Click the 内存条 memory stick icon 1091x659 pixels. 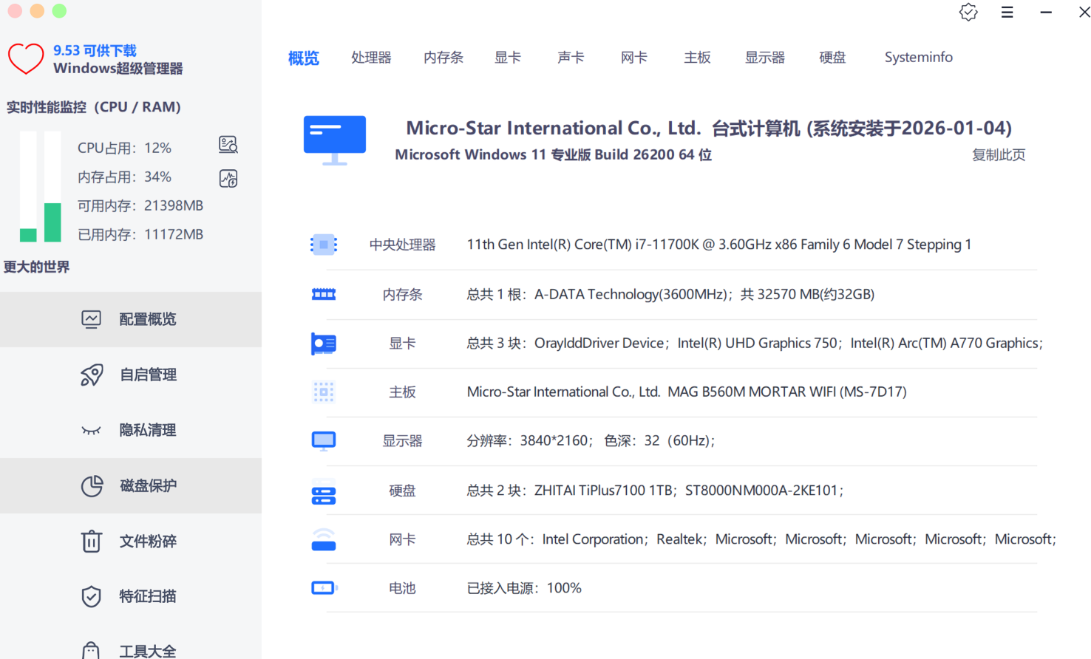[x=324, y=293]
